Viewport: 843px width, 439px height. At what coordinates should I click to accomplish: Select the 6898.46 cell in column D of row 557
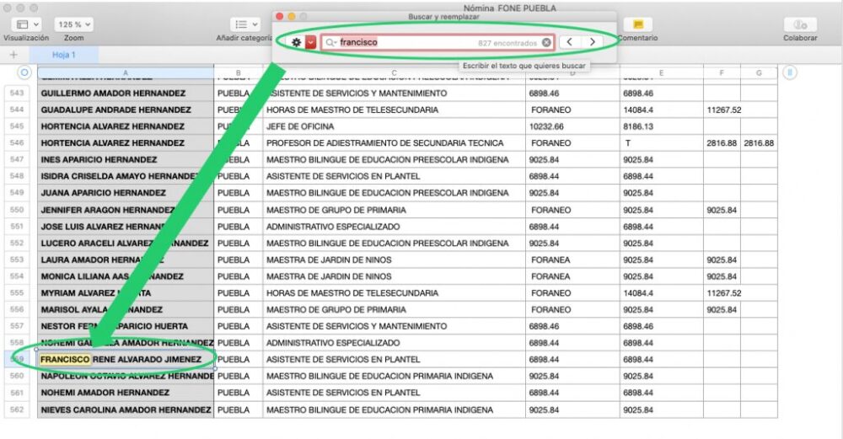click(x=572, y=326)
